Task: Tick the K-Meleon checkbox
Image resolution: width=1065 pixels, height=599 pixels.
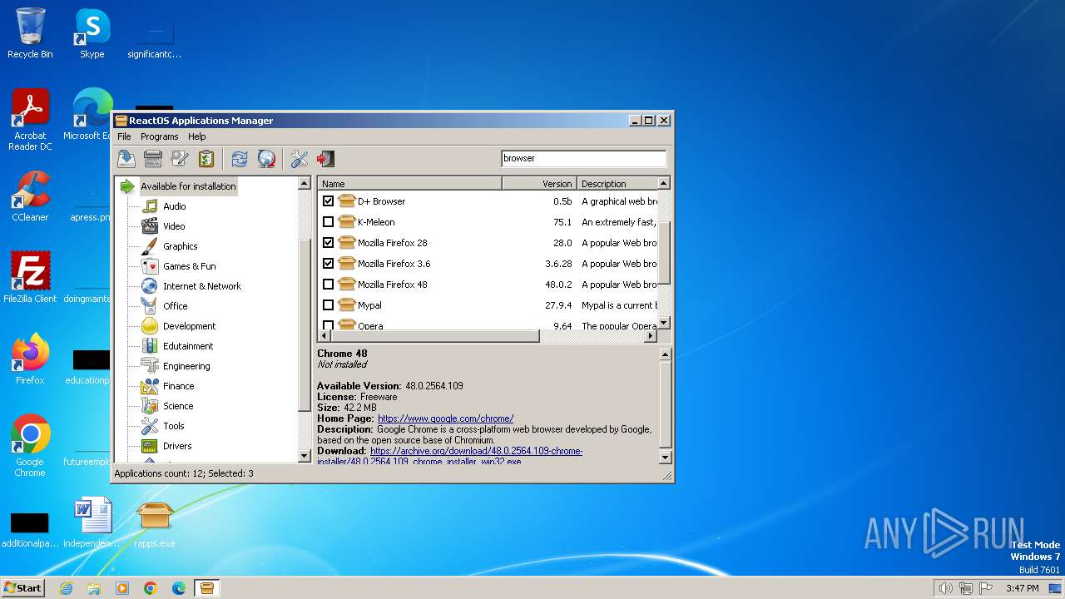Action: tap(328, 222)
